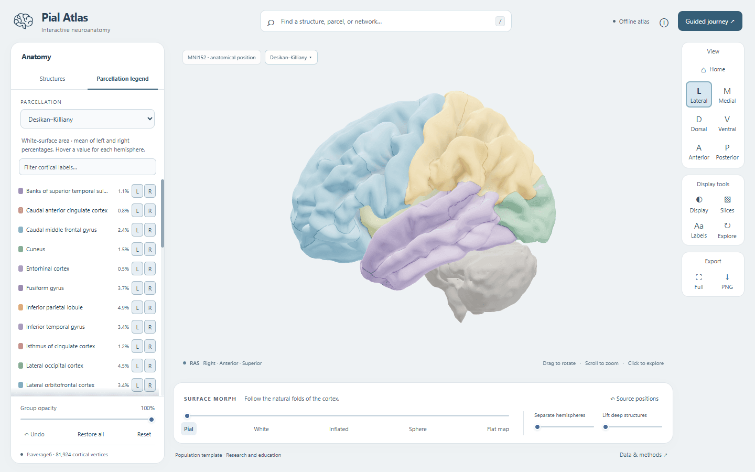Viewport: 755px width, 472px height.
Task: Enter Full screen mode
Action: point(699,281)
